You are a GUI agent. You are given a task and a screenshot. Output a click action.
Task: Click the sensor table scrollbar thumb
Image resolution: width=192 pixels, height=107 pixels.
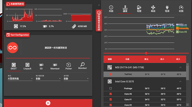pyautogui.click(x=187, y=73)
